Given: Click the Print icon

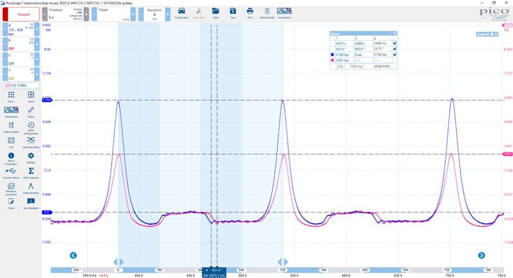Looking at the screenshot, I should [250, 13].
